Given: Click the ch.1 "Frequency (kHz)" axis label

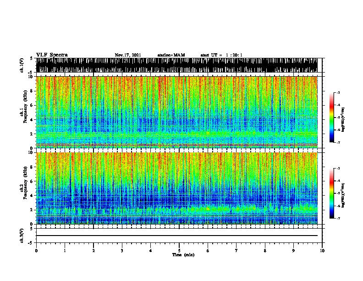Looking at the screenshot, I should point(25,107).
